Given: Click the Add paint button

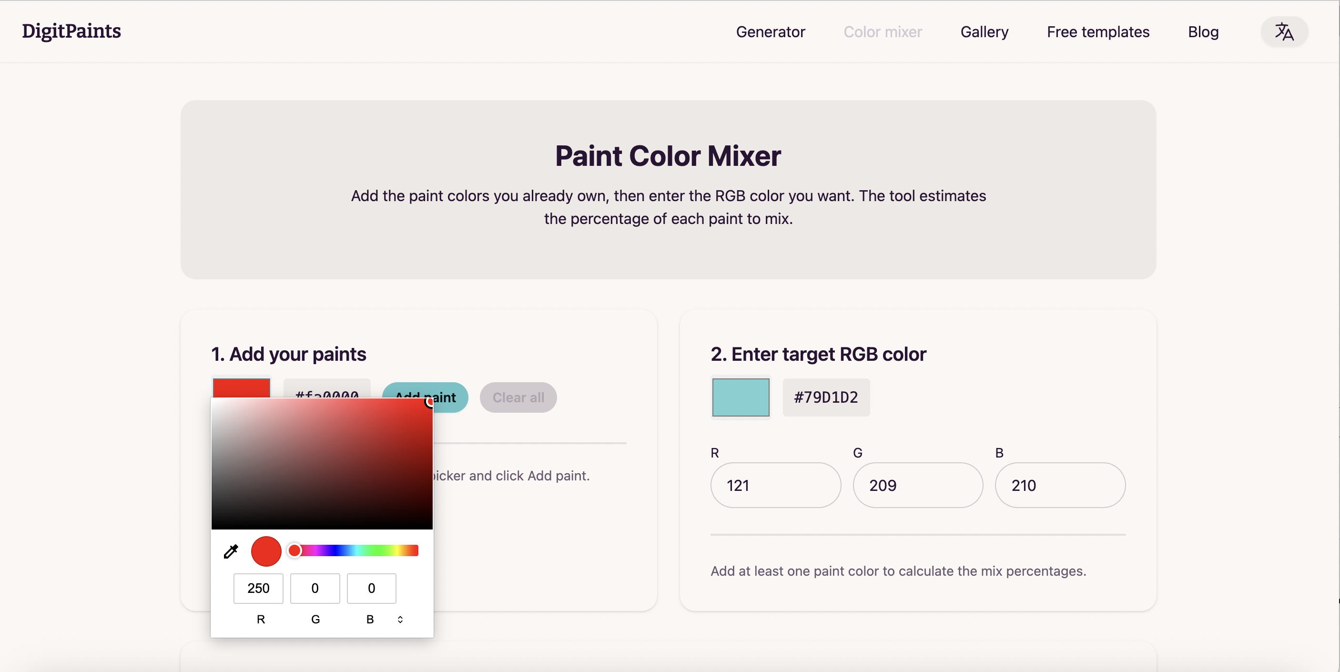Looking at the screenshot, I should 425,397.
